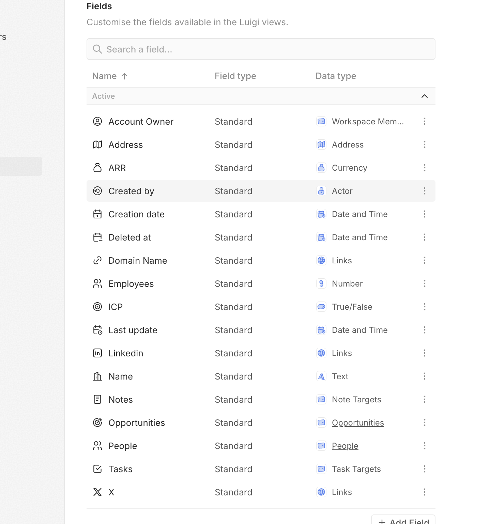Open options menu for Notes field
The image size is (490, 524).
[425, 399]
